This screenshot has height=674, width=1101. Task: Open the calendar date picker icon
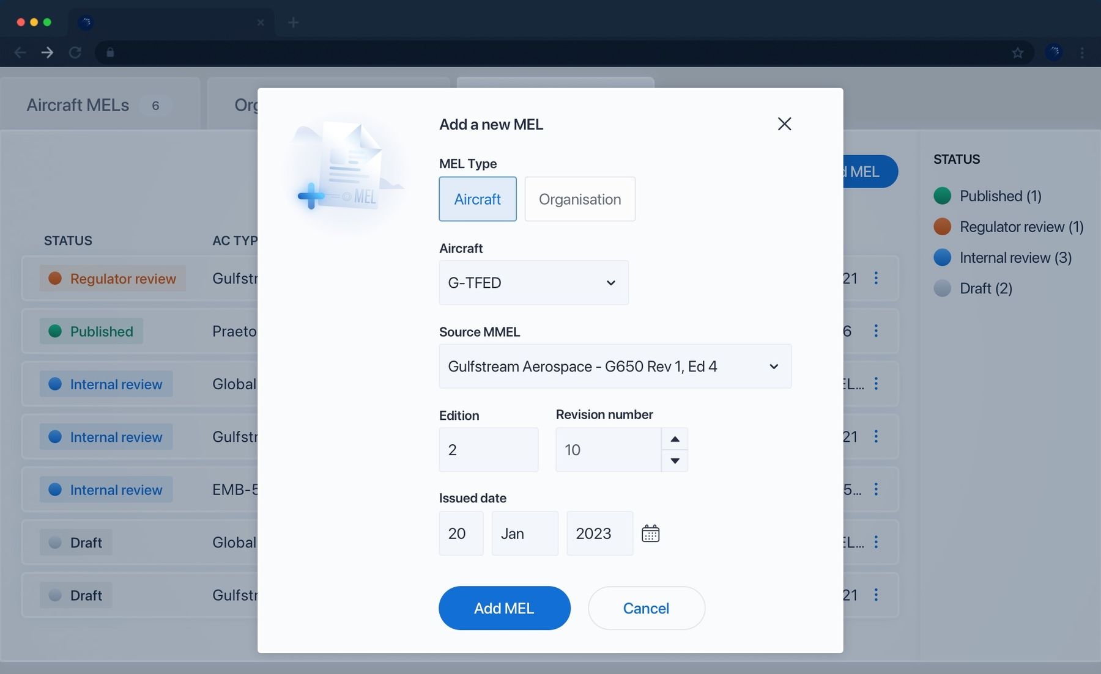point(650,533)
